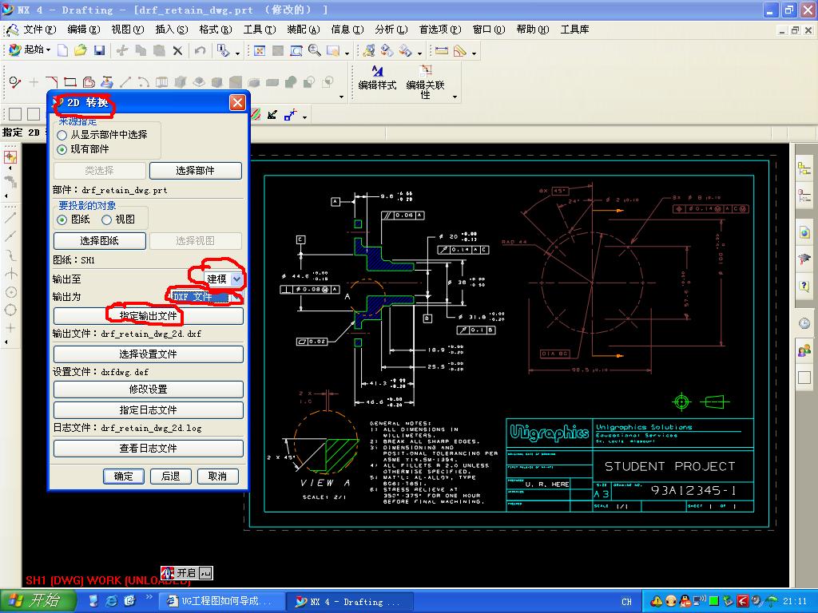Expand the 编辑关联性 toolbar options arrow
This screenshot has width=818, height=613.
pyautogui.click(x=455, y=97)
